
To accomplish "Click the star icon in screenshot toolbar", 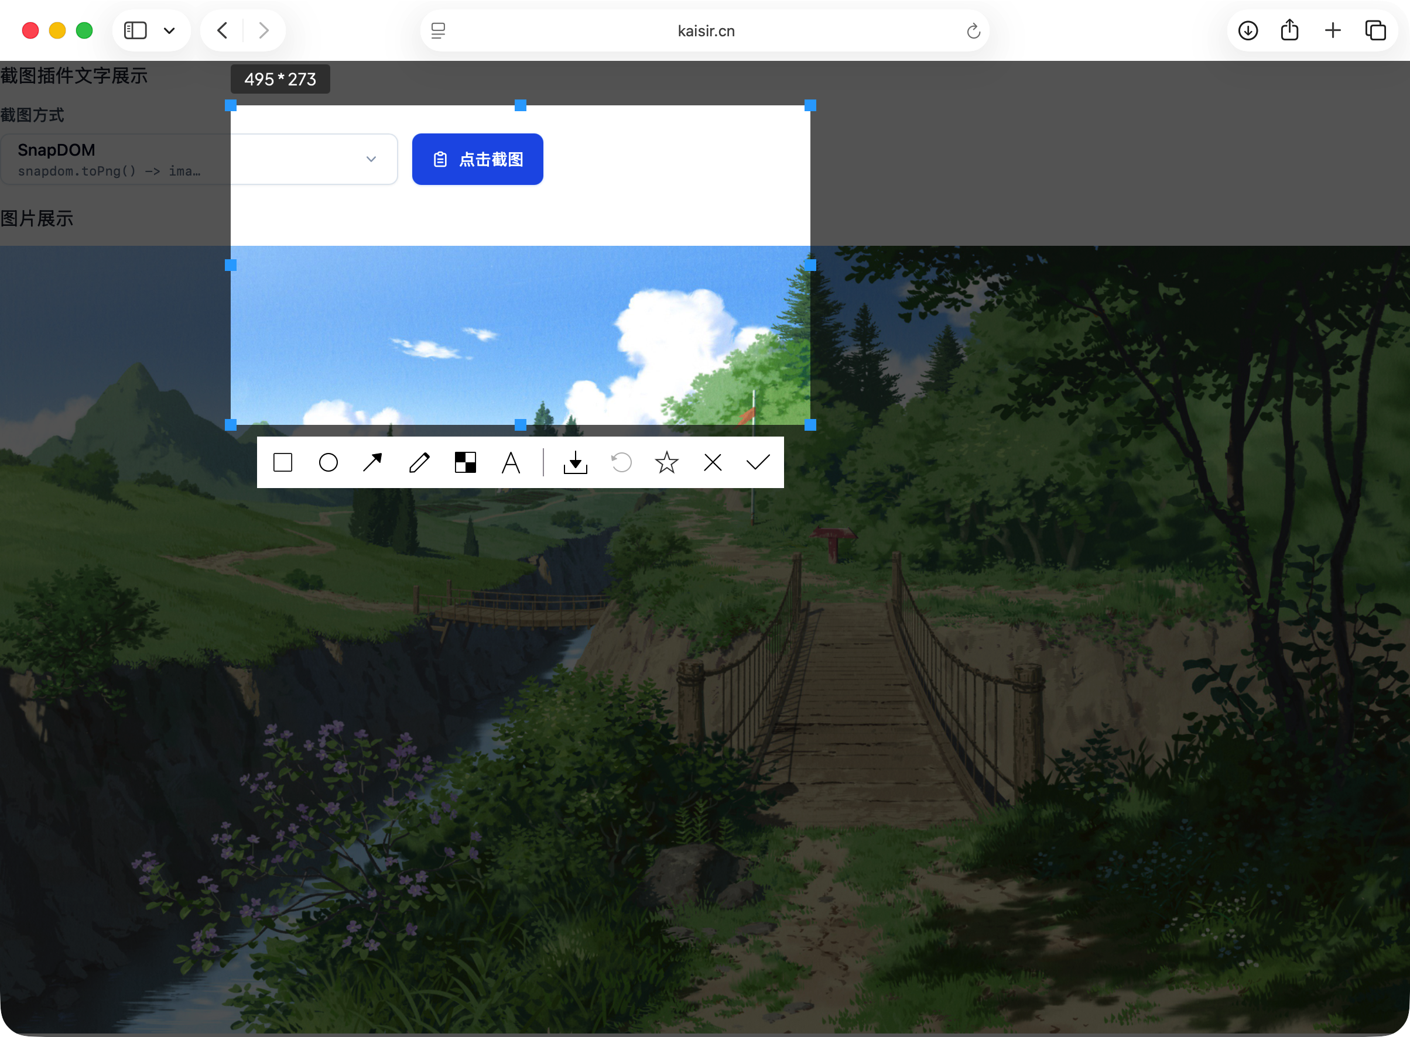I will pos(666,463).
